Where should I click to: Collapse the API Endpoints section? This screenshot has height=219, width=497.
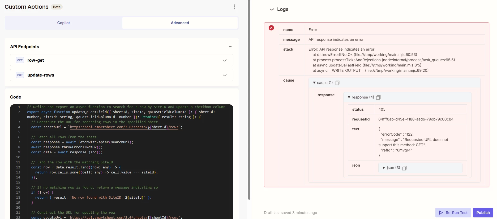[230, 47]
